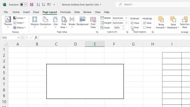The image size is (190, 107).
Task: Click the Excel app icon in title bar
Action: coord(4,5)
